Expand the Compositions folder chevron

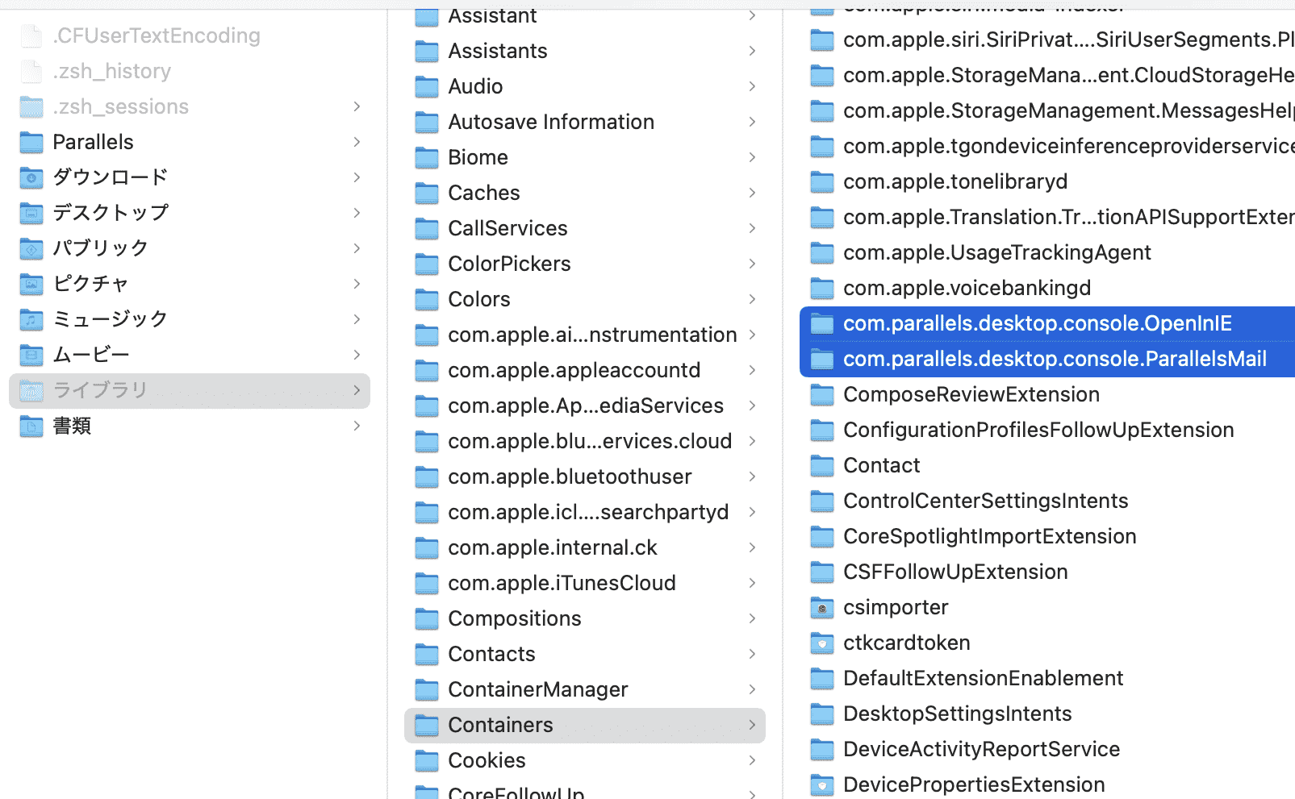[x=752, y=618]
